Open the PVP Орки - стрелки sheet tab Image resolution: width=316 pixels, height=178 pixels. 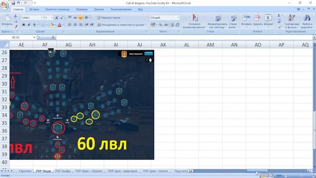[x=89, y=171]
